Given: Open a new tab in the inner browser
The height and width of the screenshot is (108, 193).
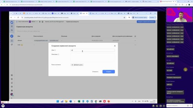Looking at the screenshot, I should 138,13.
